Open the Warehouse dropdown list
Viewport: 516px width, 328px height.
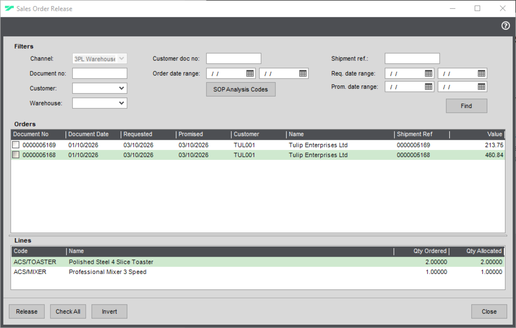122,103
